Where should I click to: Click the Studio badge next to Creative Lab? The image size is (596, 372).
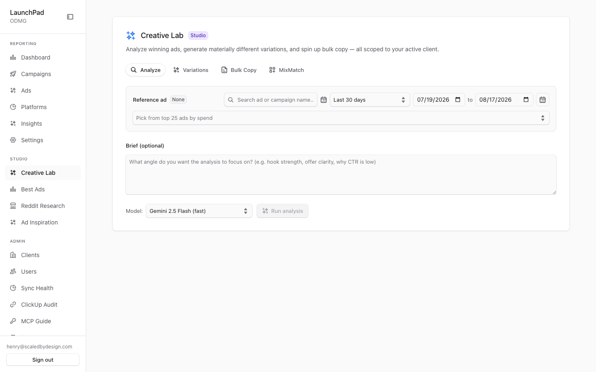click(x=198, y=36)
